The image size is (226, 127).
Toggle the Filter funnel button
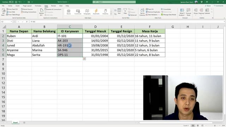(125, 11)
